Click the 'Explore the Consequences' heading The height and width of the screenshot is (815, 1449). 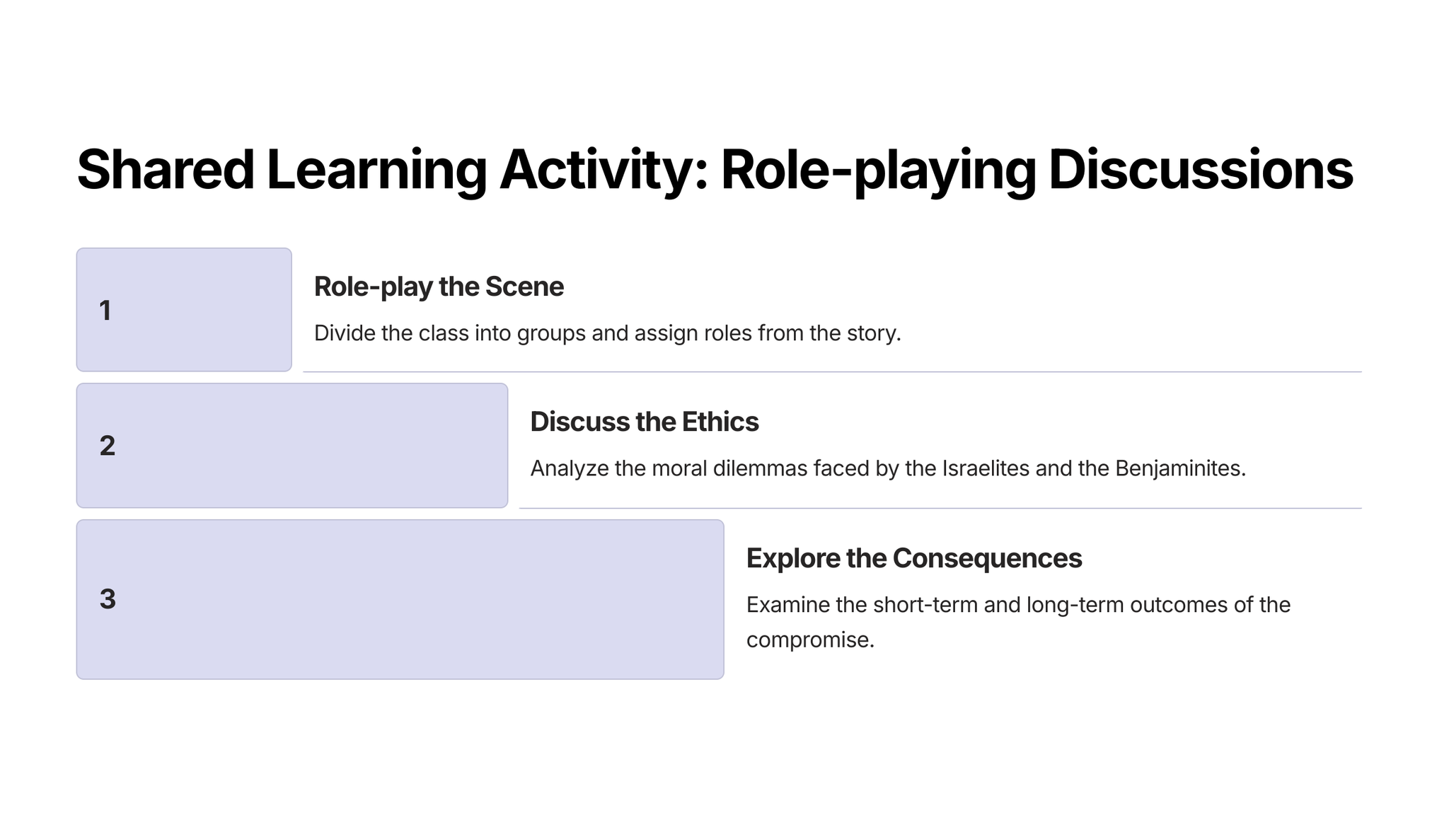click(x=913, y=558)
